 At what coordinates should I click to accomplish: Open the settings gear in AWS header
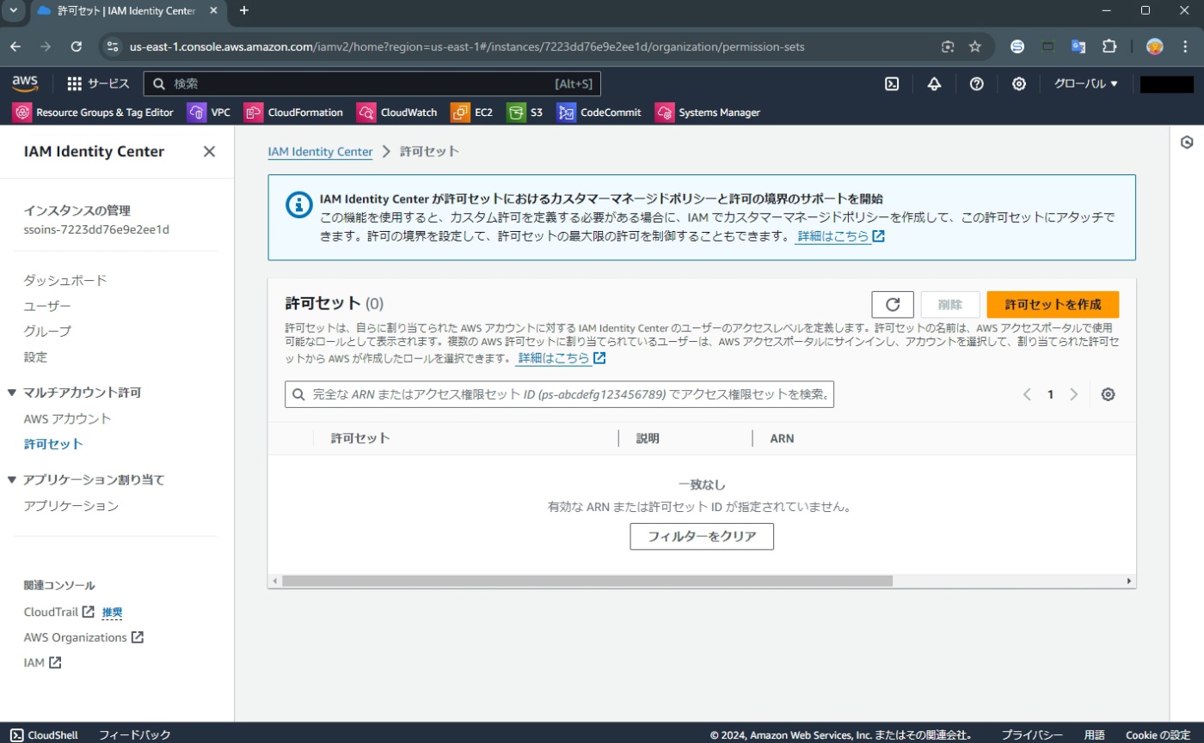pyautogui.click(x=1018, y=83)
